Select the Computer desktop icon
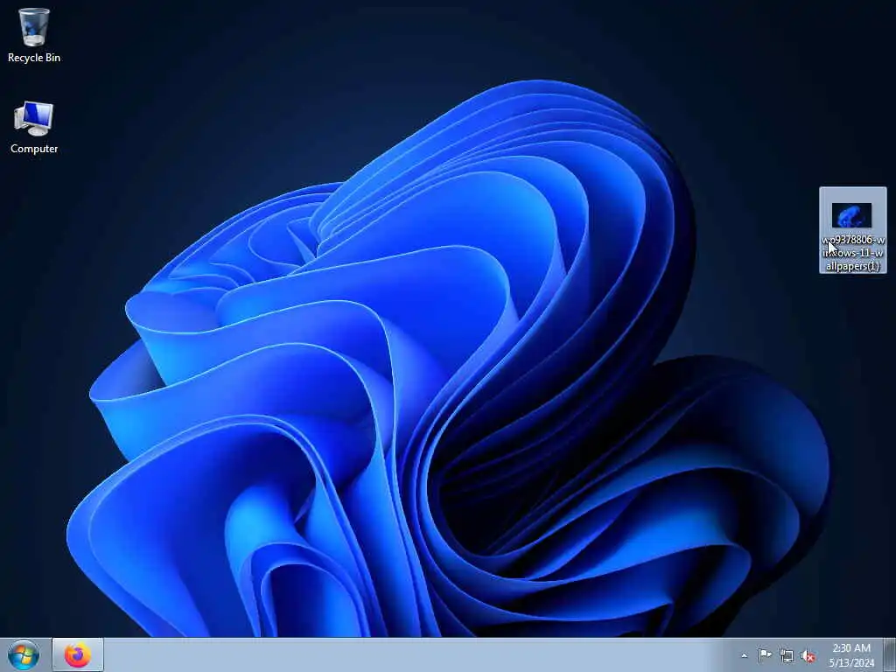Image resolution: width=896 pixels, height=672 pixels. (x=34, y=128)
